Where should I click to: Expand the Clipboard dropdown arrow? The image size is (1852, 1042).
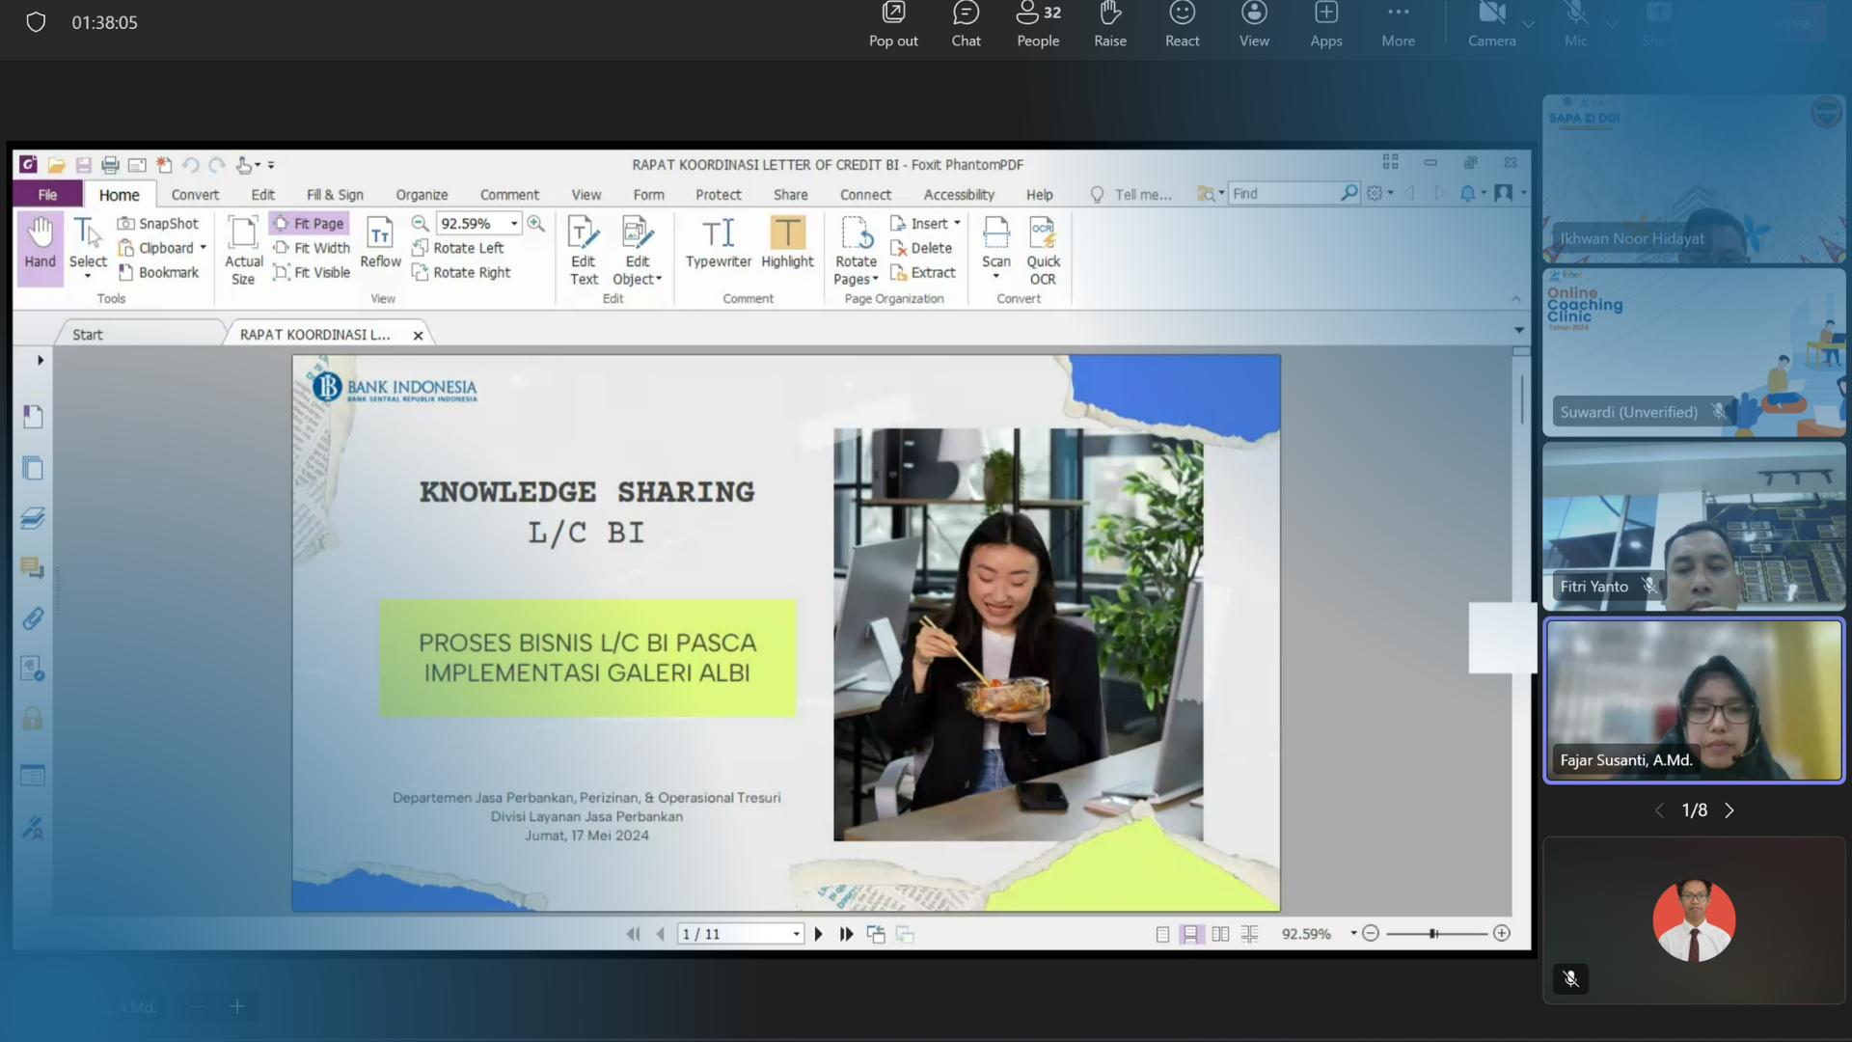tap(204, 248)
